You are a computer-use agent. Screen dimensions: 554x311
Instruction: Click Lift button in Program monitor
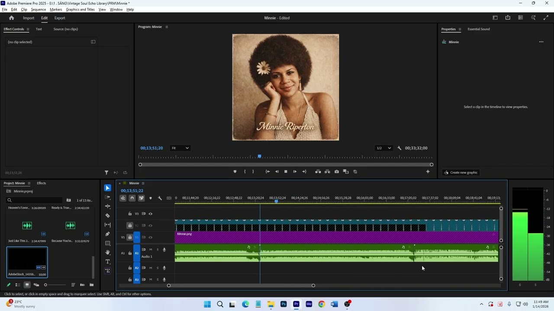coord(318,171)
